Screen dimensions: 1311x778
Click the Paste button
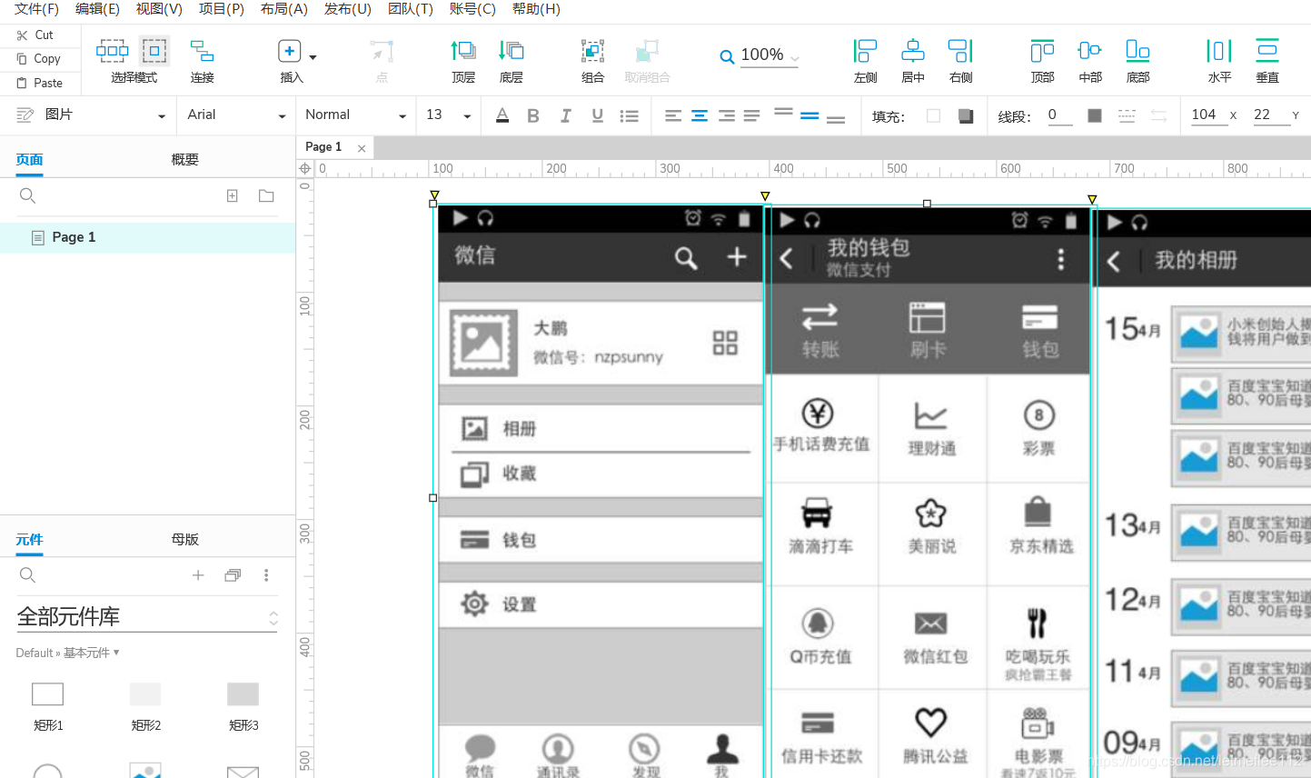click(40, 83)
